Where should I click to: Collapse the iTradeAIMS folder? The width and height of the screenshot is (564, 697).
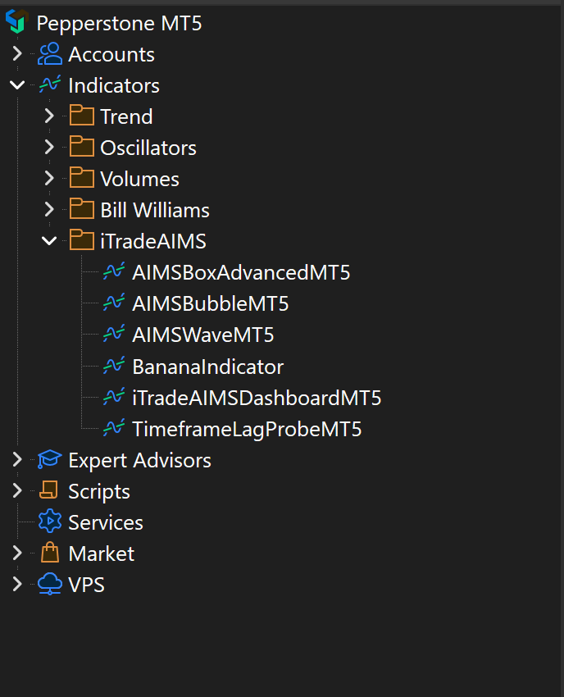pyautogui.click(x=49, y=240)
